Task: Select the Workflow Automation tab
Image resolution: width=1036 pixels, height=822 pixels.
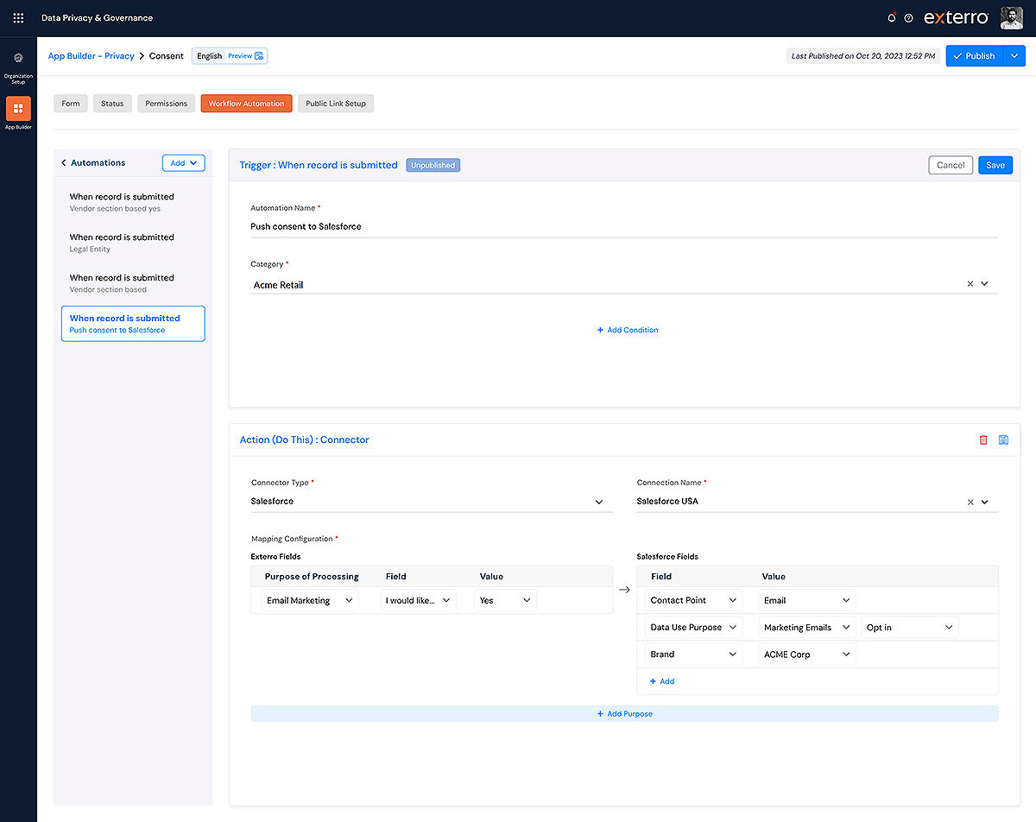Action: coord(246,104)
